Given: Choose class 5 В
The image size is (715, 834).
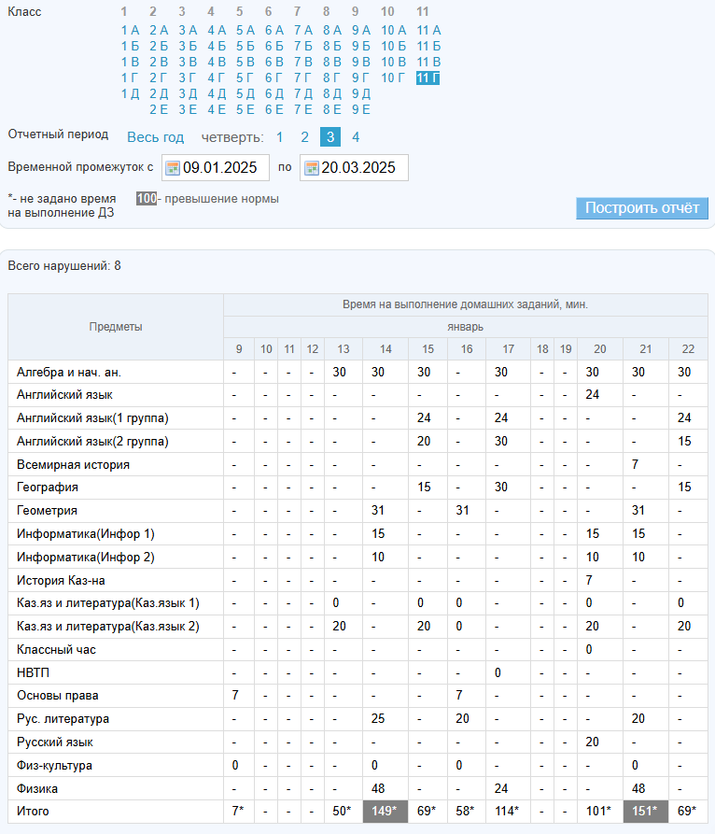Looking at the screenshot, I should pos(245,62).
